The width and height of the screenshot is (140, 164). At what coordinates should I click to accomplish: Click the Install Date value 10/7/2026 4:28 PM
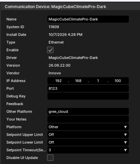65,34
